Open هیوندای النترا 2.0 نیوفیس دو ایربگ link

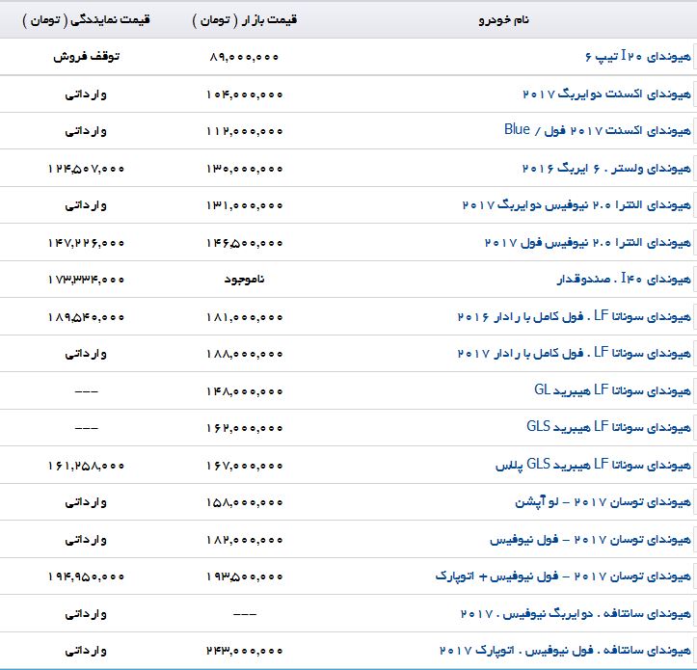click(x=576, y=205)
